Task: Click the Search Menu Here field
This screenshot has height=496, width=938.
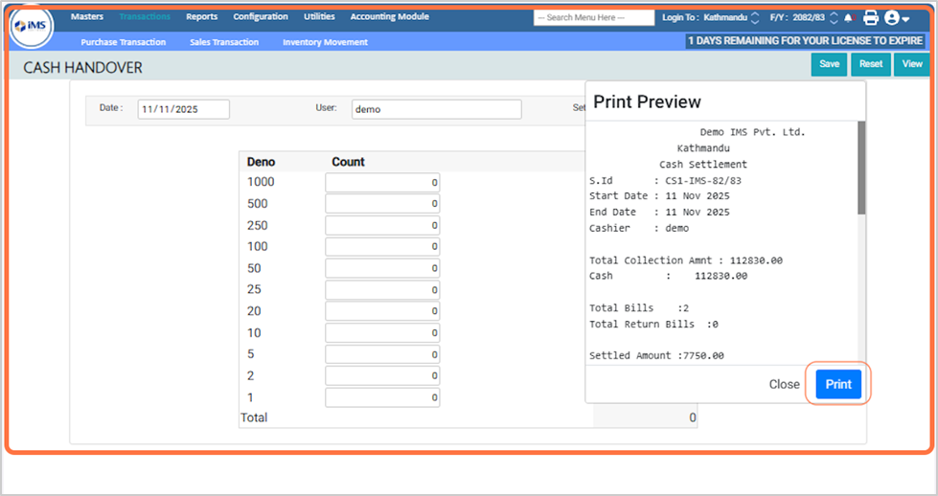Action: 593,17
